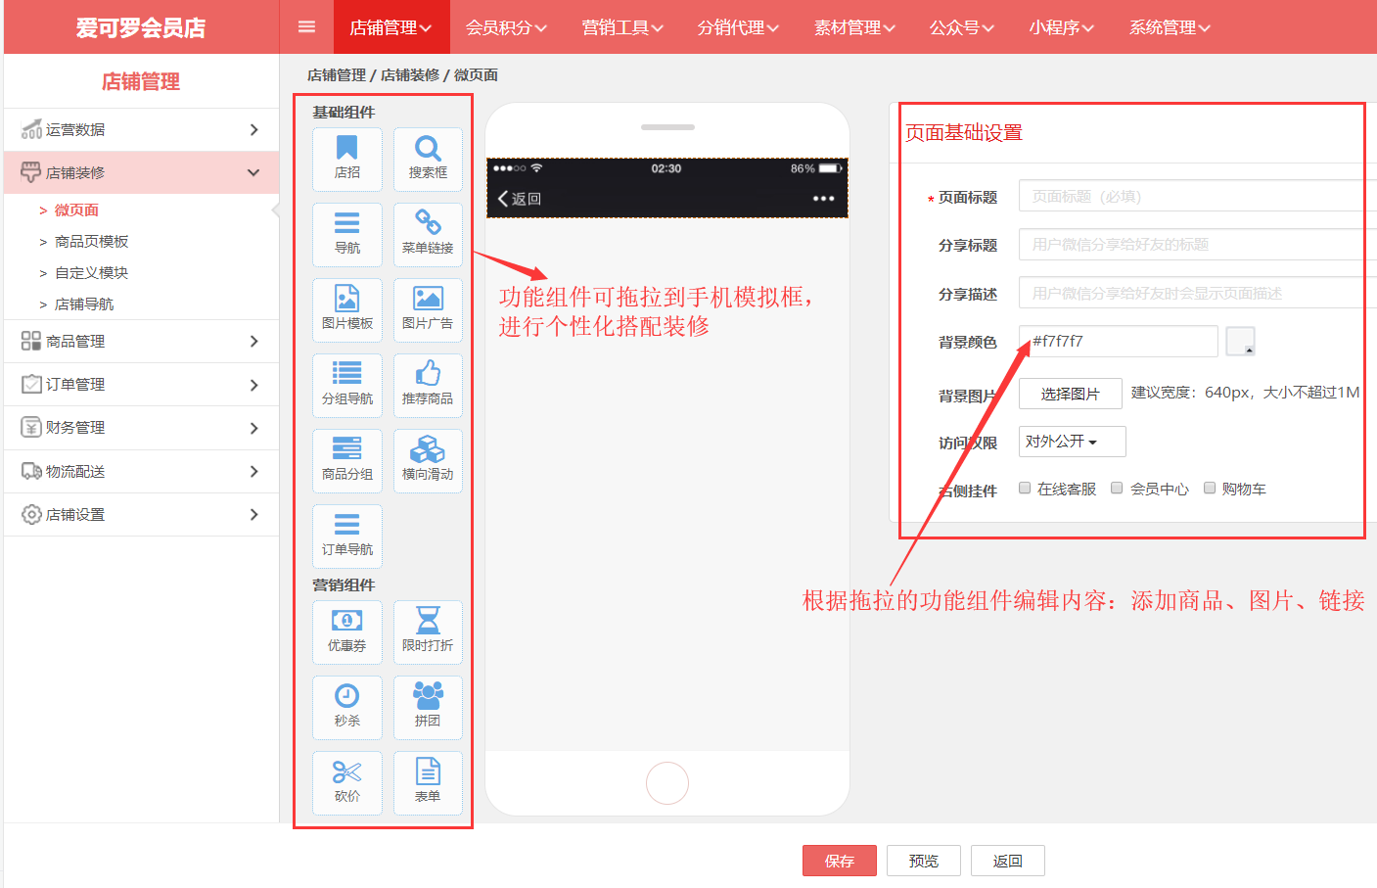Image resolution: width=1377 pixels, height=888 pixels.
Task: Open the 会员积分 top menu
Action: pos(506,27)
